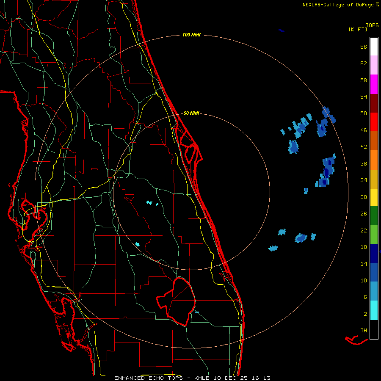
Task: Click the 34 scale value
Action: click(364, 180)
